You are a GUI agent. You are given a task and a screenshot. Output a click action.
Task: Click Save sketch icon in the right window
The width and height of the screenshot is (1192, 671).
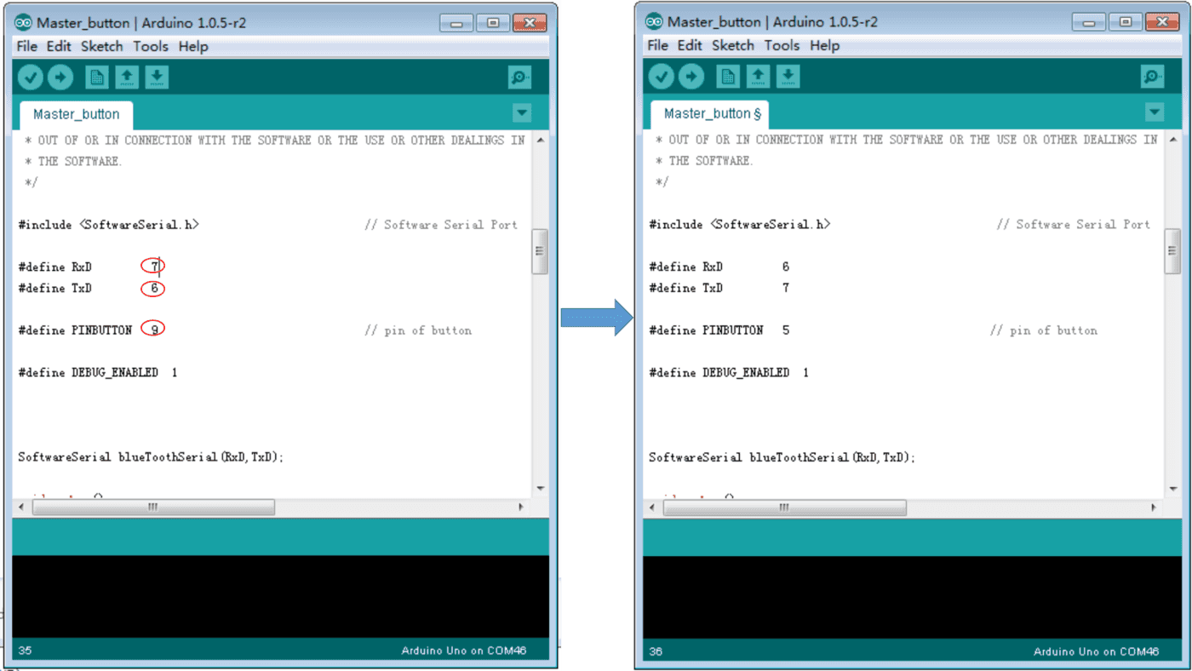788,77
